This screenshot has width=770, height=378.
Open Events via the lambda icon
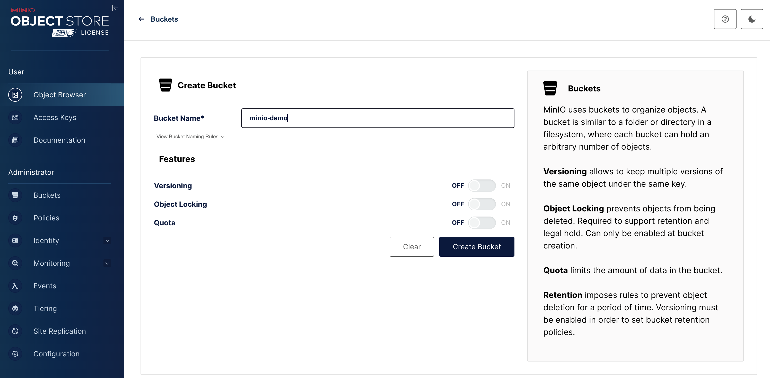point(15,286)
